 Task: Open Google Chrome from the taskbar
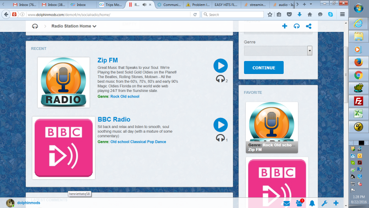coord(358,75)
